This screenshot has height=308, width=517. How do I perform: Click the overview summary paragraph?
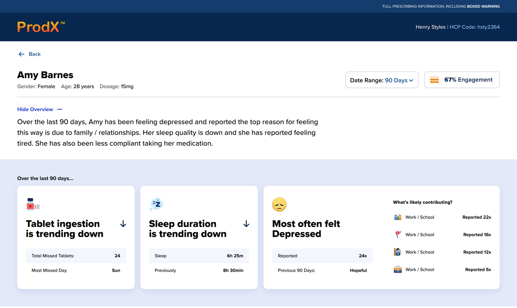pyautogui.click(x=168, y=133)
